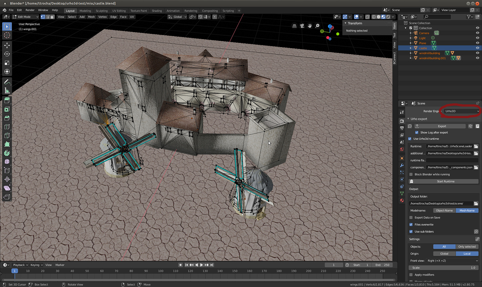Choose the Move tool
482x287 pixels.
pos(7,45)
